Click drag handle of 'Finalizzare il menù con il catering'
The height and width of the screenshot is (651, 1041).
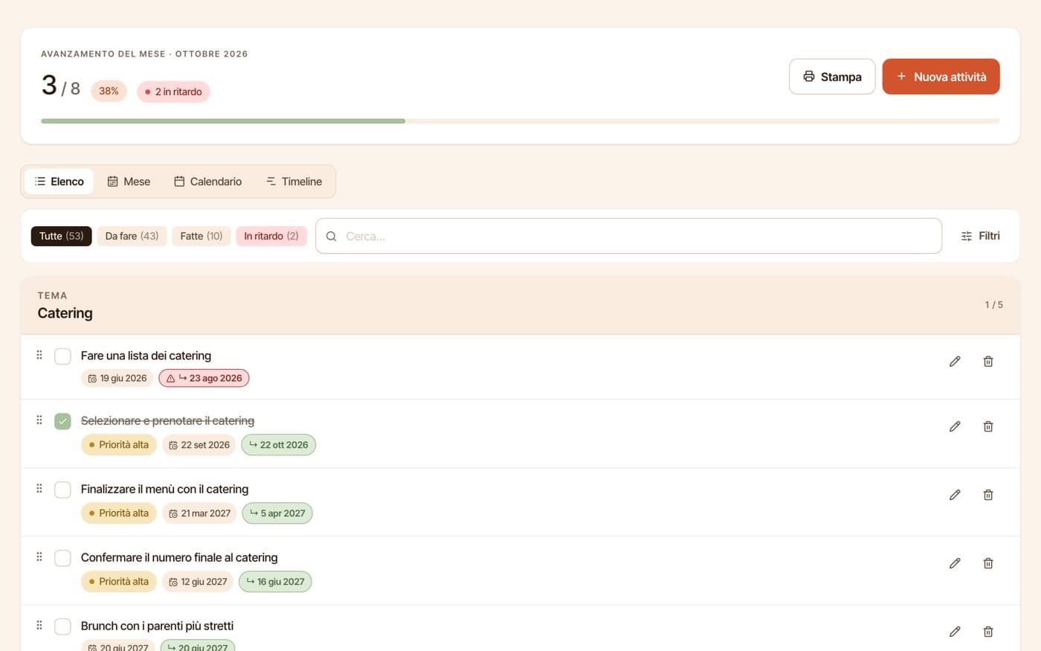(39, 489)
